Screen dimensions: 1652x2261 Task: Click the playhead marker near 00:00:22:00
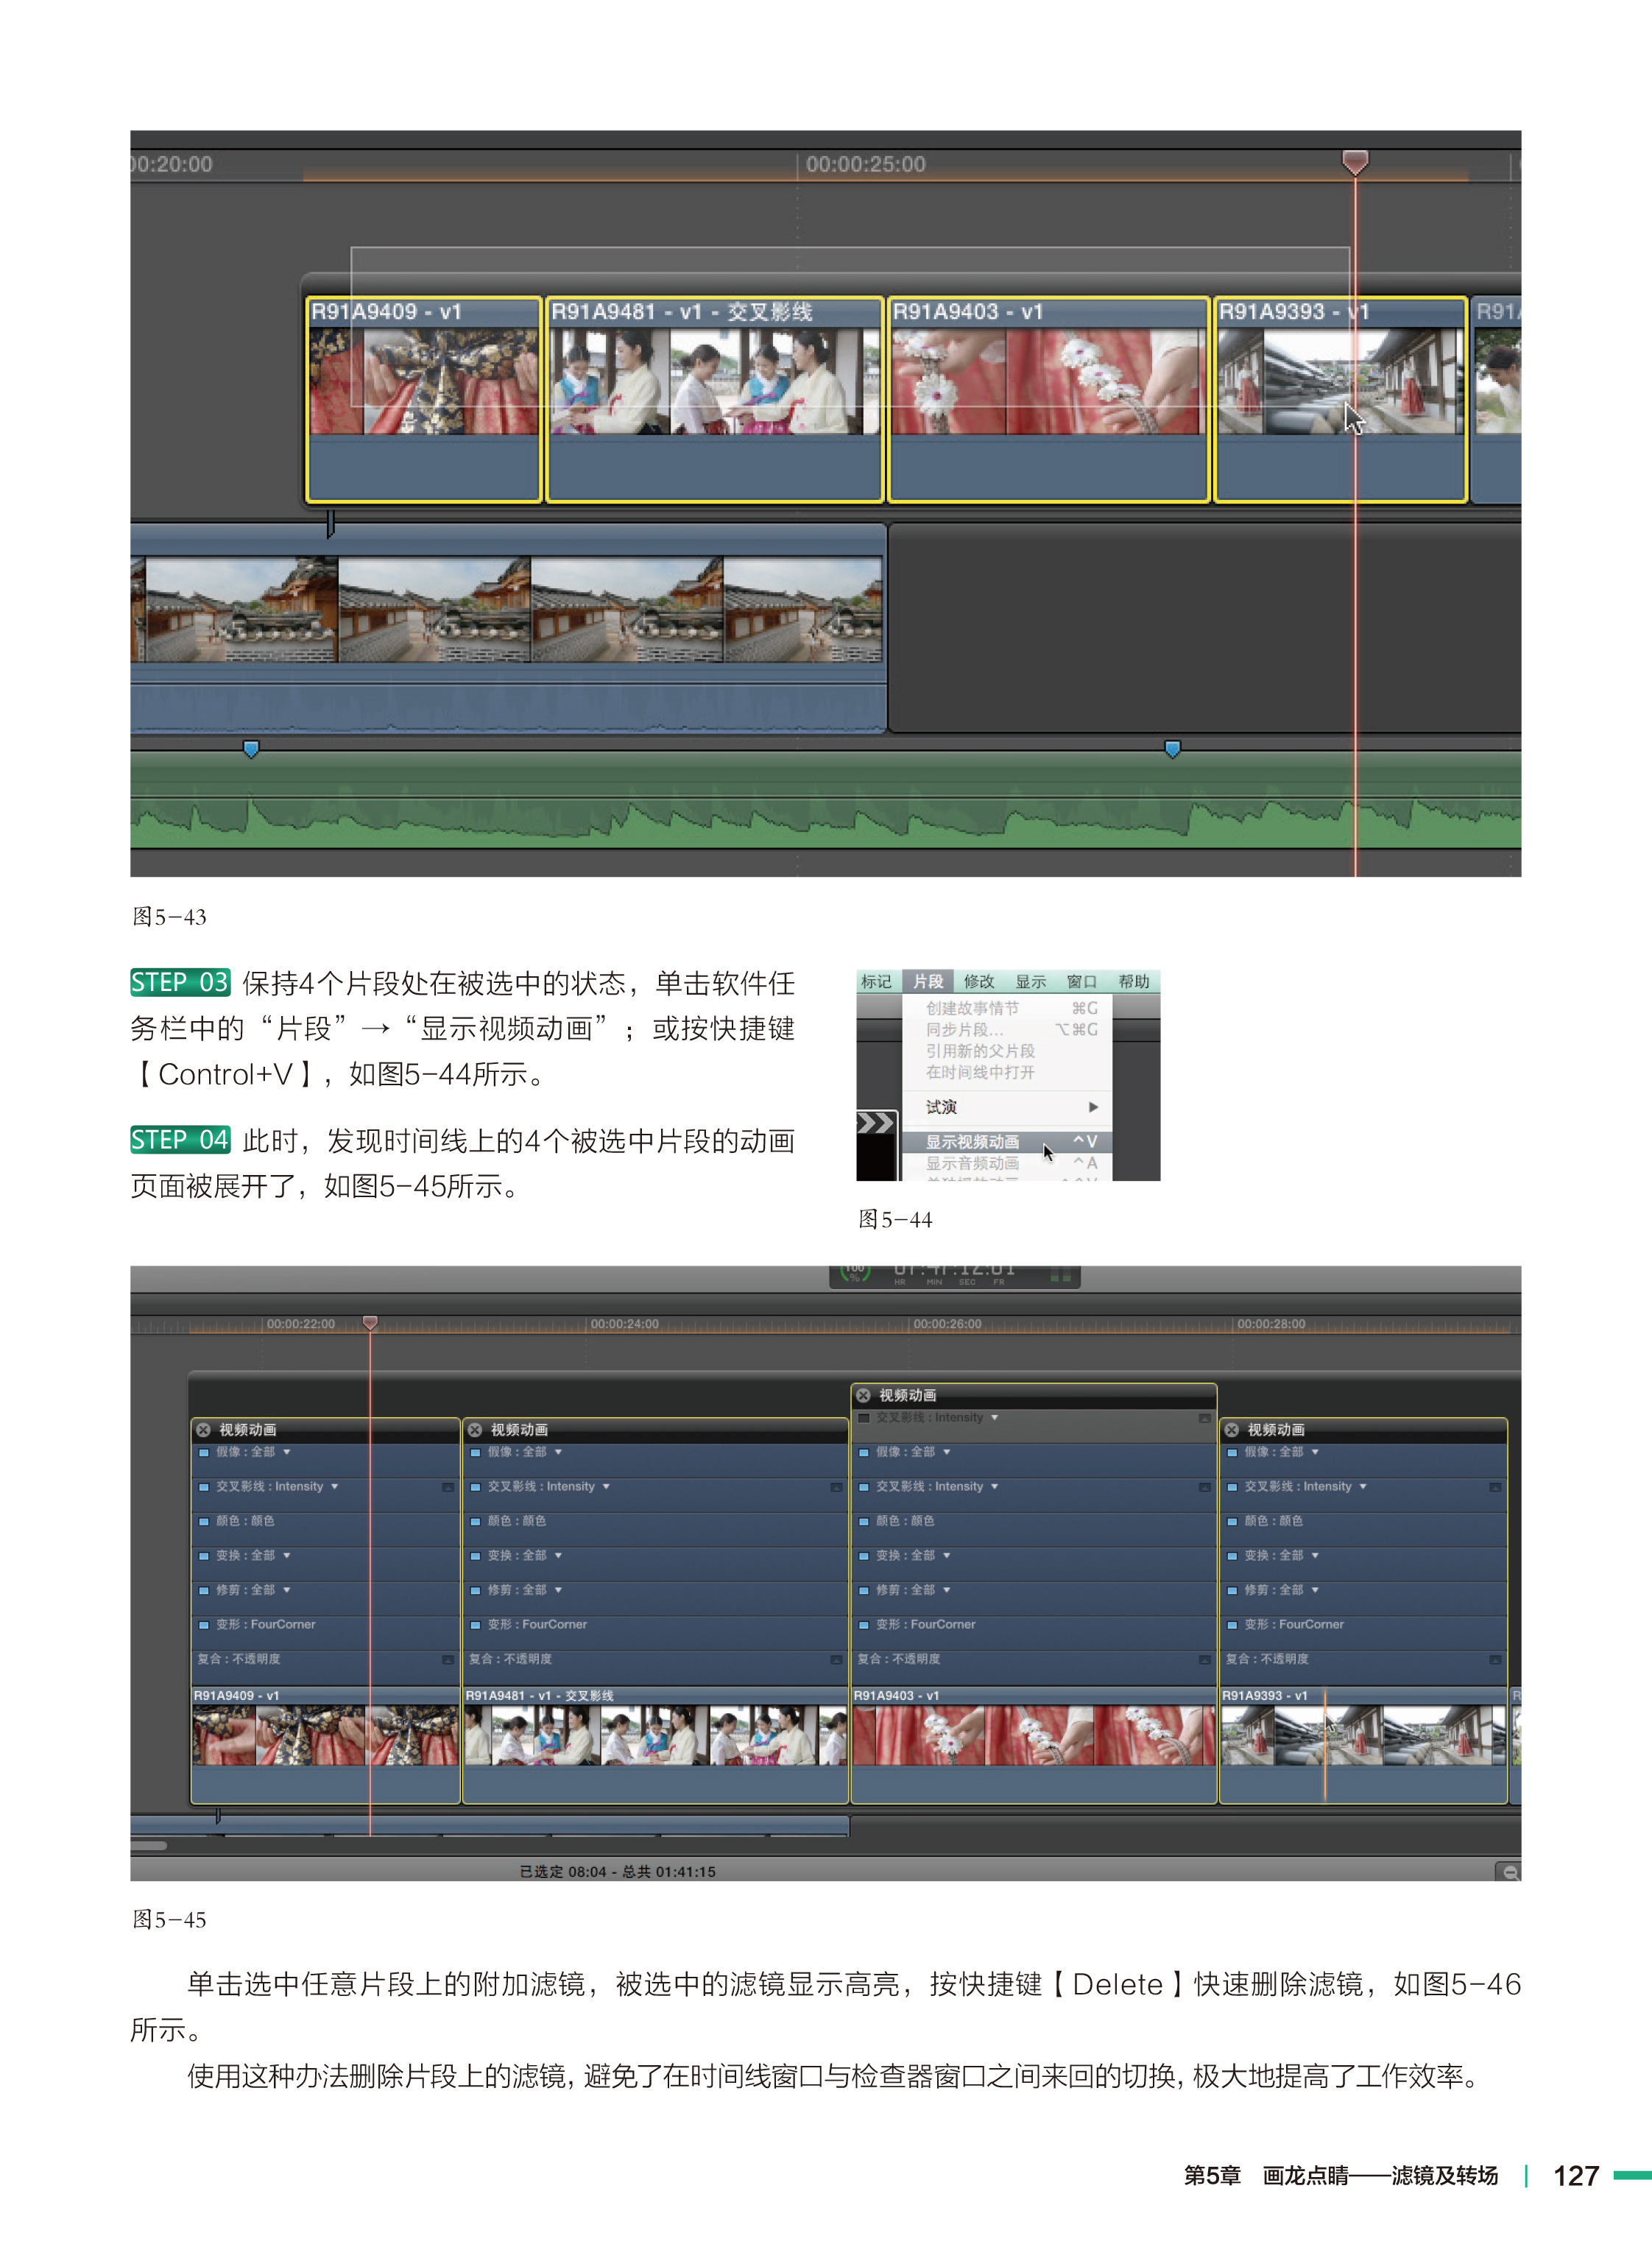370,1323
